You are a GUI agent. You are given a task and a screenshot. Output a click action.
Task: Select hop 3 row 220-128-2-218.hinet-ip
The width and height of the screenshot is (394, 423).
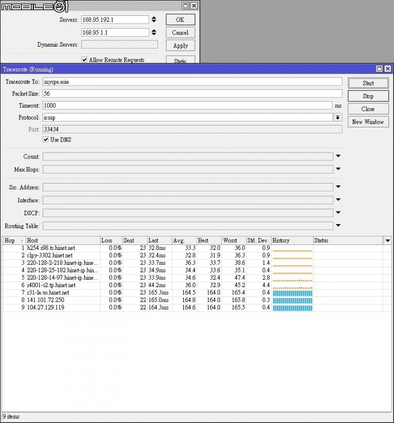[x=197, y=263]
